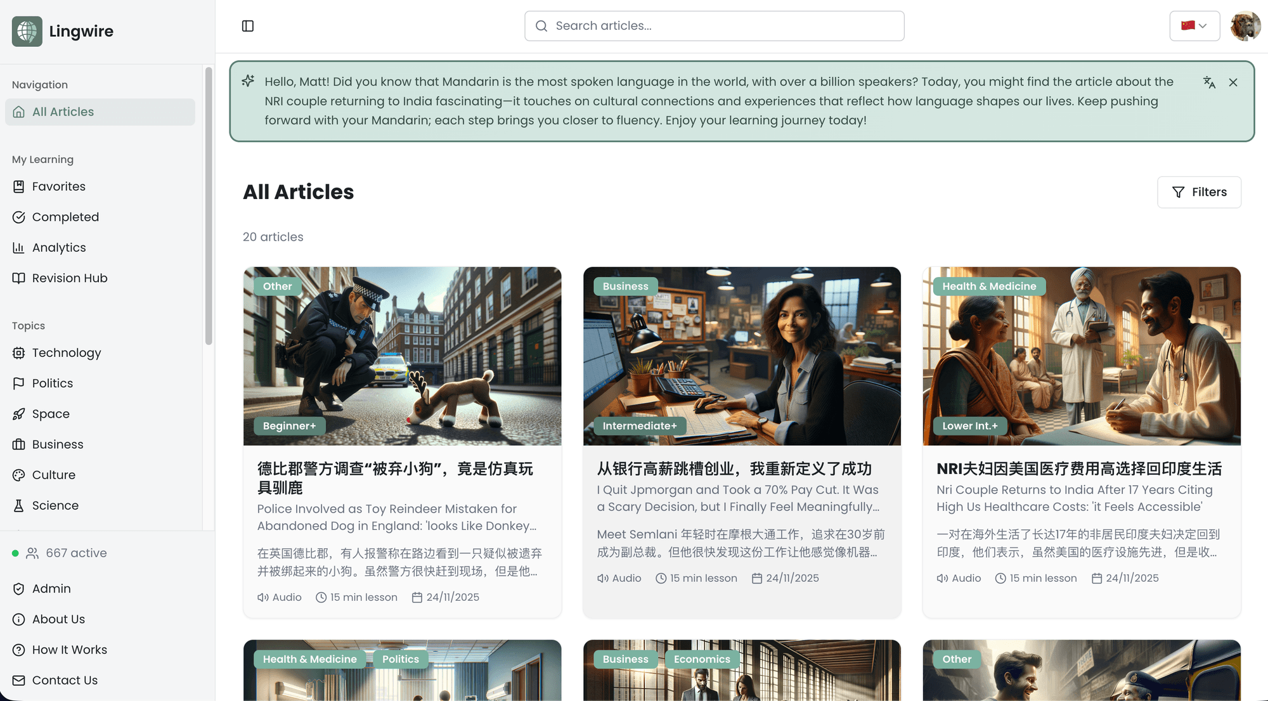The width and height of the screenshot is (1268, 701).
Task: Select the Space topic in the sidebar
Action: pos(51,414)
